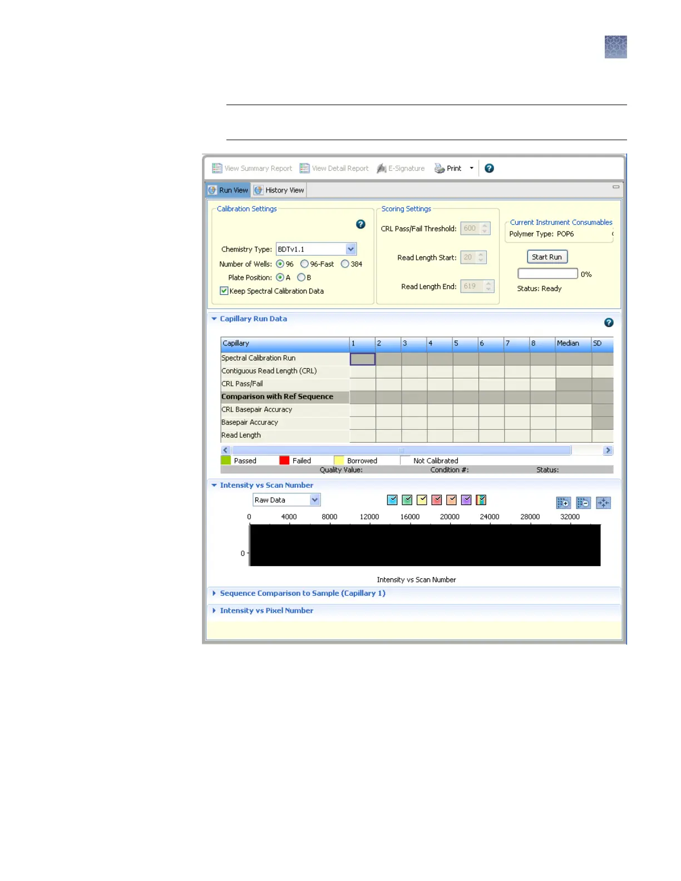Toggle the green dye trace checkbox
The width and height of the screenshot is (681, 881).
[x=407, y=500]
